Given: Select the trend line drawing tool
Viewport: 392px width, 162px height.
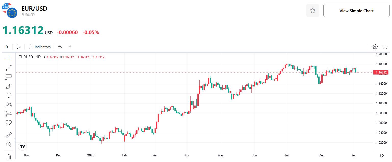Looking at the screenshot, I should click(x=8, y=68).
